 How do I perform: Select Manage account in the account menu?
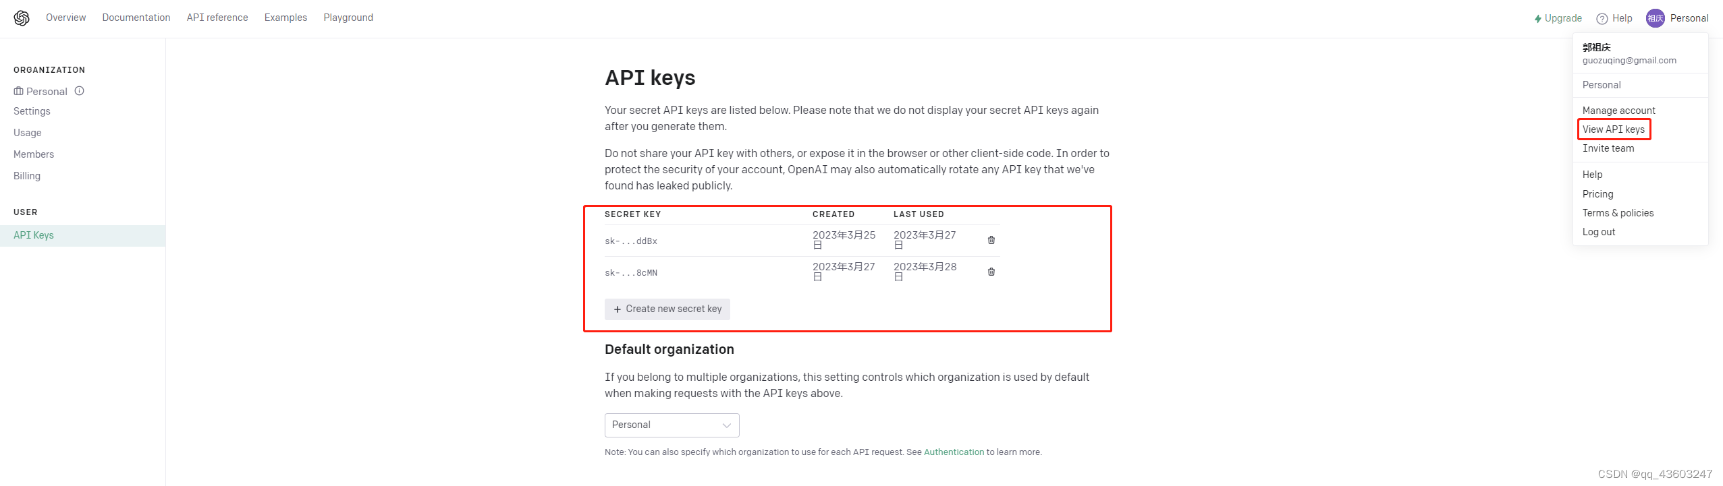(1618, 111)
